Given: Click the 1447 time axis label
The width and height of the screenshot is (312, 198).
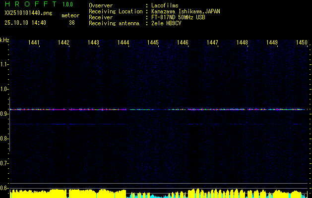Looking at the screenshot, I should pos(213,43).
